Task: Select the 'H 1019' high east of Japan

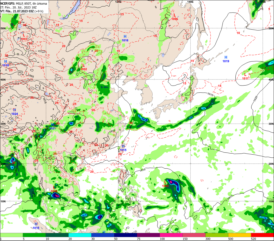Action: coord(226,59)
